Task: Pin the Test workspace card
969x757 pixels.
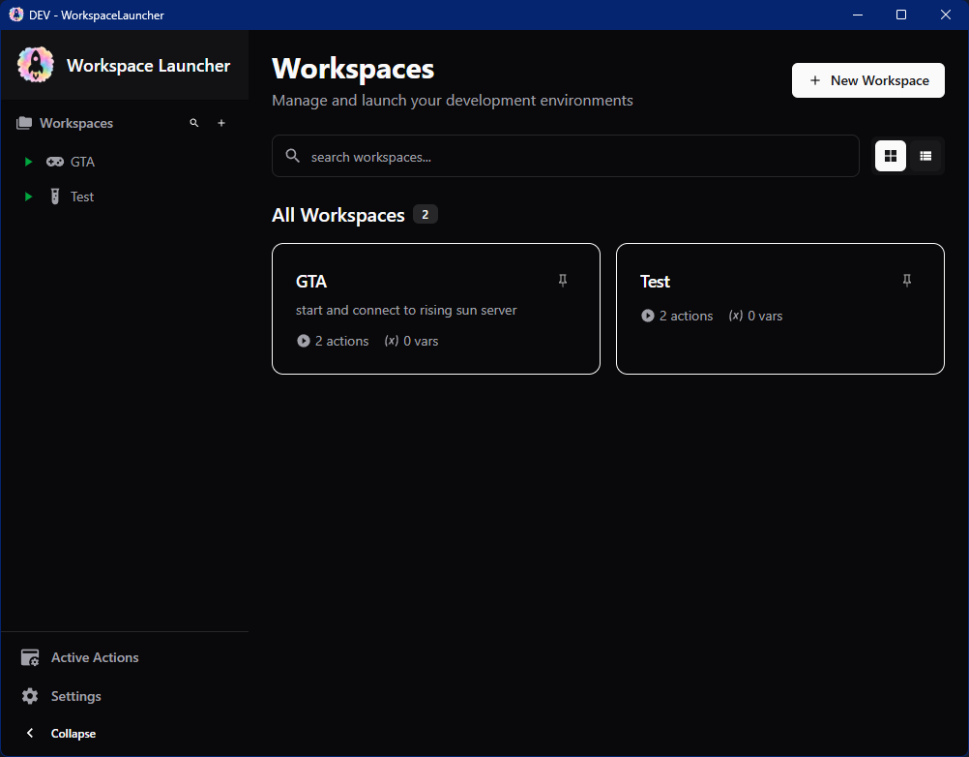Action: click(907, 280)
